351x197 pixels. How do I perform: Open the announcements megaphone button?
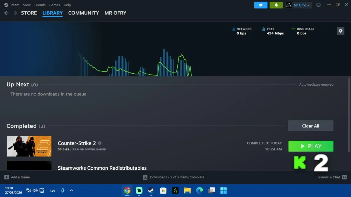[x=261, y=5]
